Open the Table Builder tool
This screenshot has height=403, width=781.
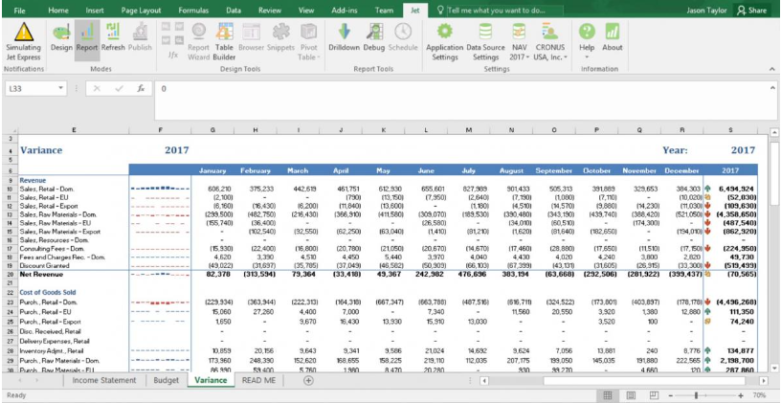[x=224, y=42]
